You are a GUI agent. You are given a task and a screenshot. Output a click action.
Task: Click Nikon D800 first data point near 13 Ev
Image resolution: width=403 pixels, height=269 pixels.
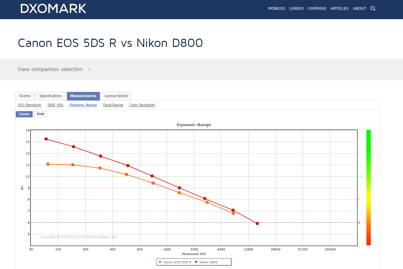click(46, 139)
